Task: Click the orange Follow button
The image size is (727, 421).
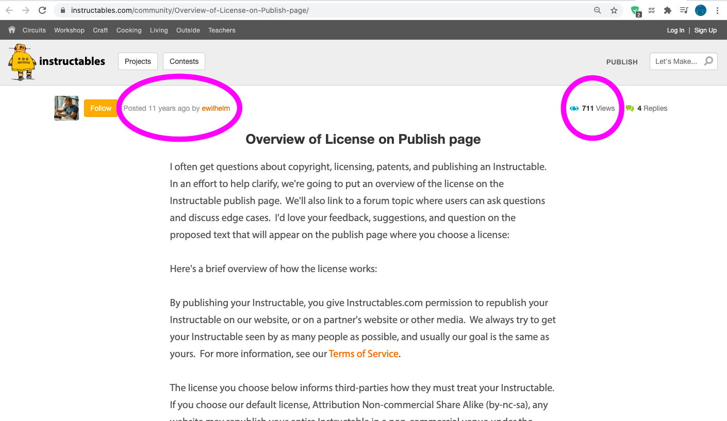Action: click(101, 108)
